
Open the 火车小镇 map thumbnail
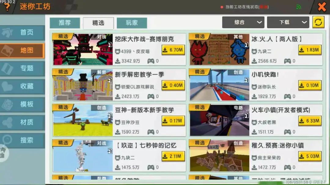click(219, 120)
